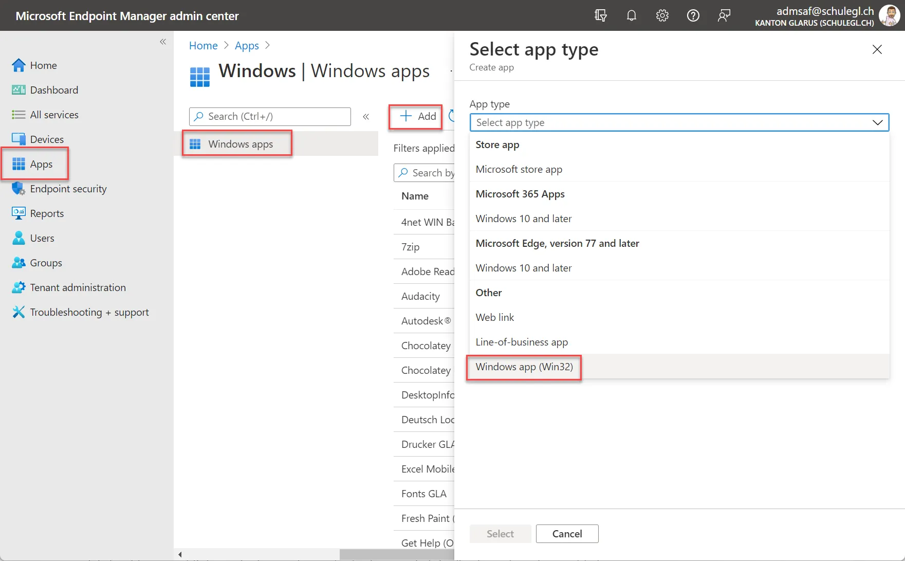905x561 pixels.
Task: Click the Microsoft Endpoint Manager admin center title
Action: (127, 16)
